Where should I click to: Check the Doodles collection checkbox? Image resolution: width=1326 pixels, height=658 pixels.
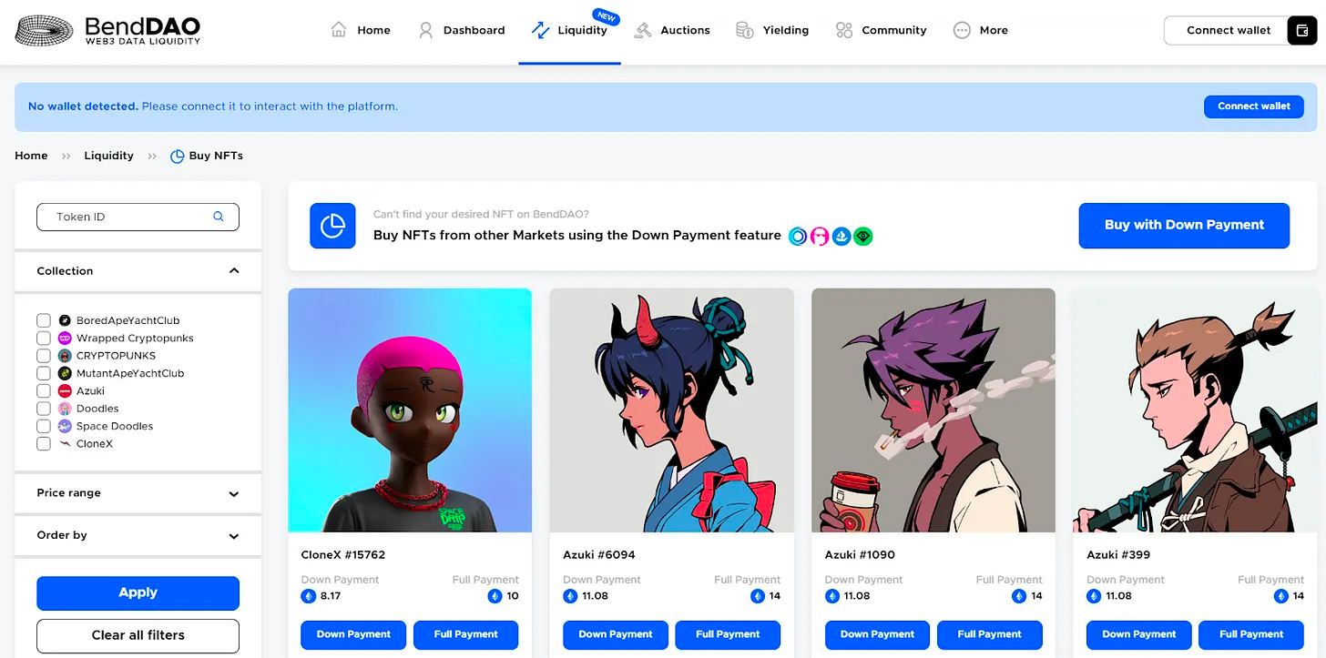coord(44,409)
